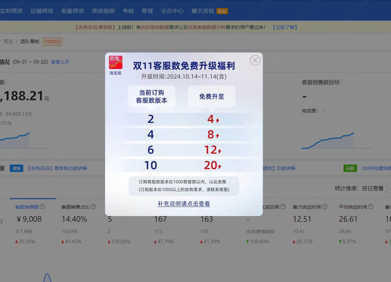391x282 pixels.
Task: Open 【赤兔名品】尊享版功能讲解 link
Action: click(57, 168)
